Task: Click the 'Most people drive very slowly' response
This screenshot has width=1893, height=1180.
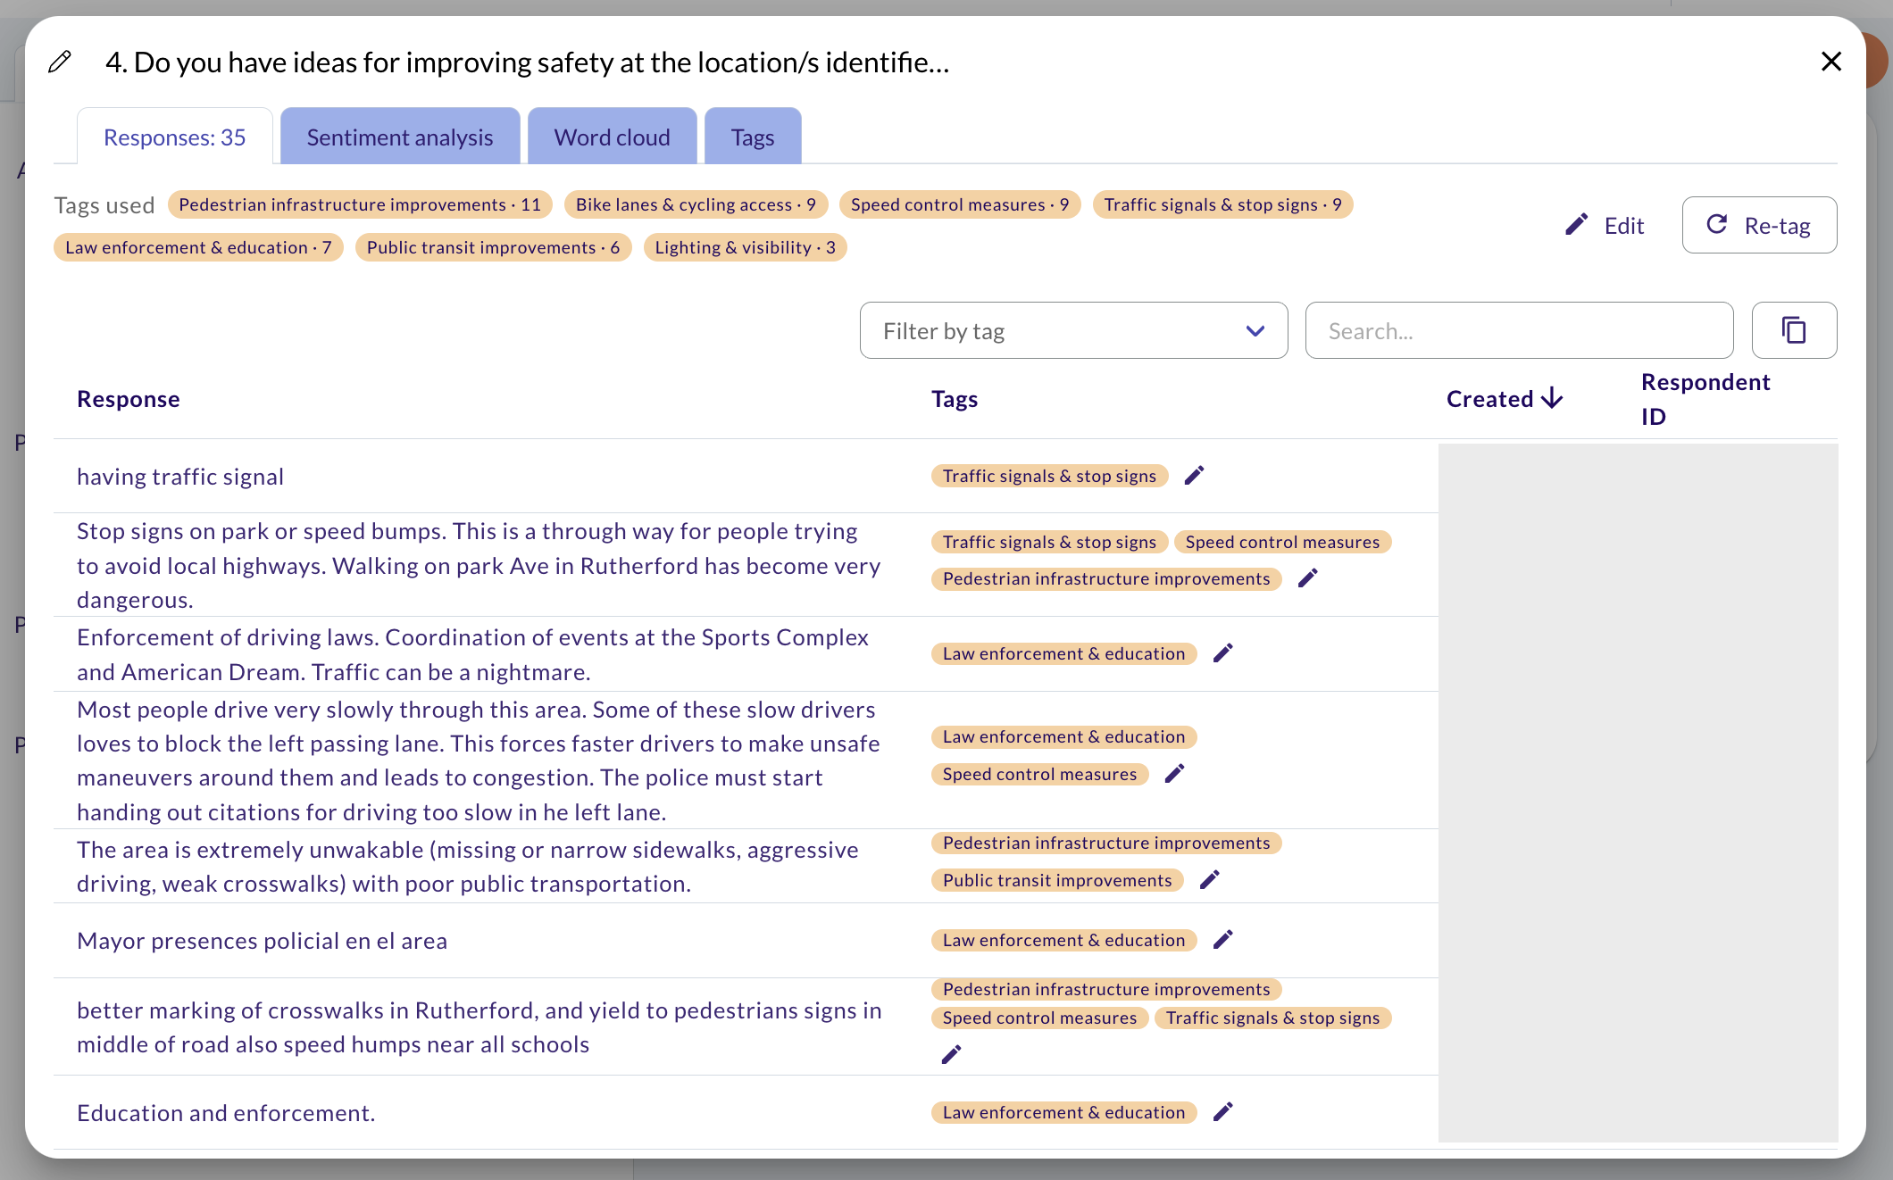Action: pyautogui.click(x=479, y=760)
